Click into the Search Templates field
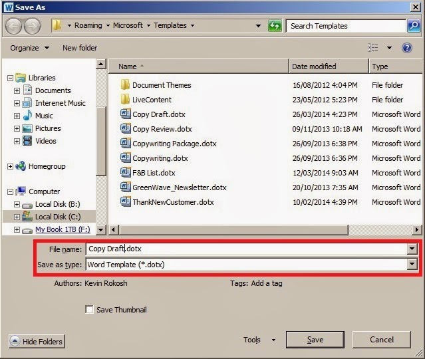425x359 pixels. point(346,26)
